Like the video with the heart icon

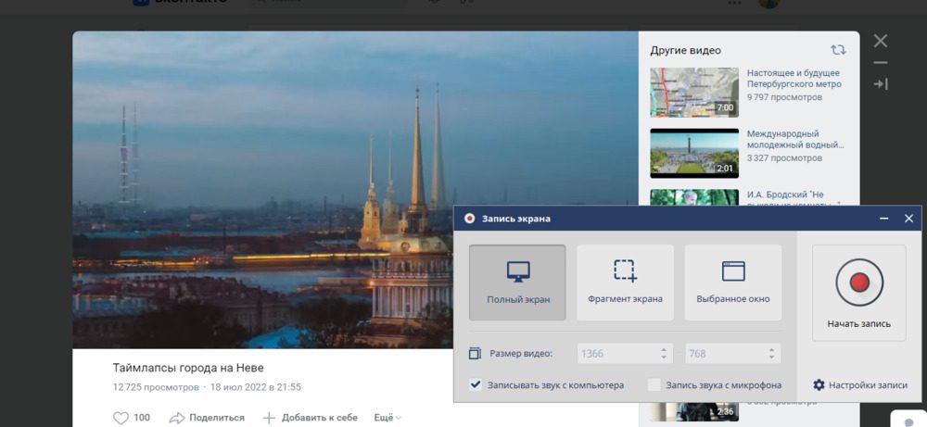tap(121, 418)
